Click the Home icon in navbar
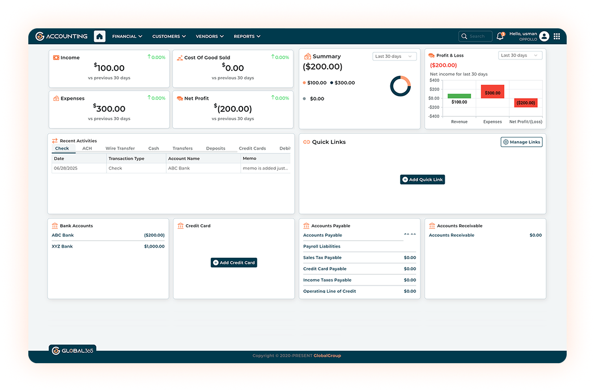 [x=100, y=36]
